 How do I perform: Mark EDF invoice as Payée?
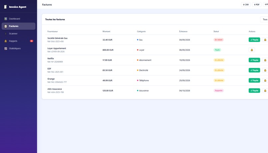[x=254, y=70]
